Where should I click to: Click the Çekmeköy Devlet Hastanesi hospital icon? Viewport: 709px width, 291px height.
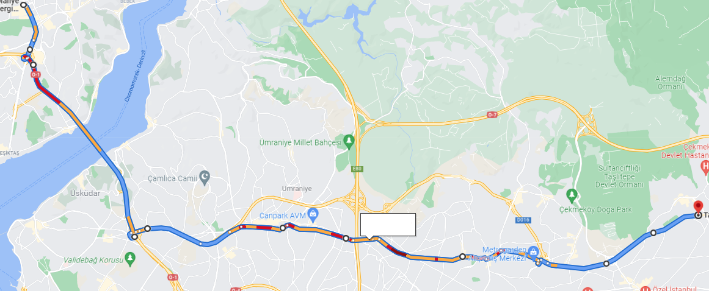pyautogui.click(x=705, y=168)
